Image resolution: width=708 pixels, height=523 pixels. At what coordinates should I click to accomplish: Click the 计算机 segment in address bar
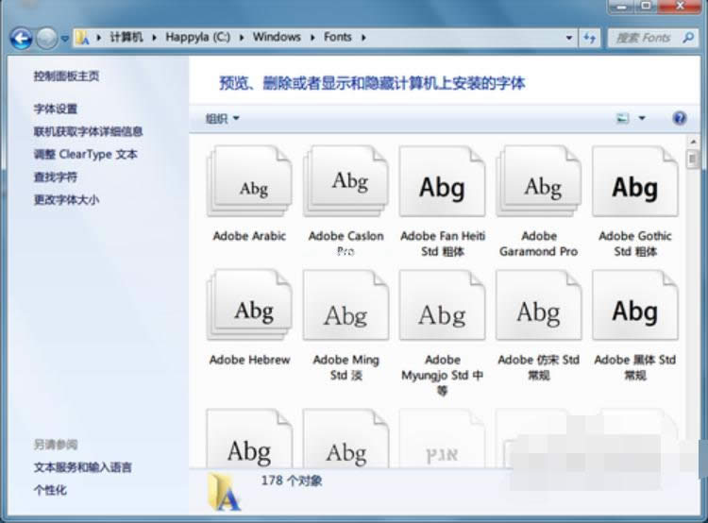pos(126,38)
